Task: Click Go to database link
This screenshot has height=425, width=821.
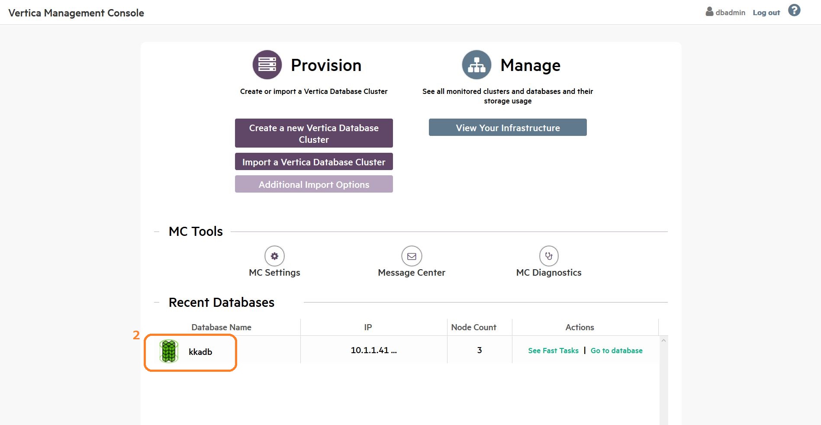Action: [616, 351]
